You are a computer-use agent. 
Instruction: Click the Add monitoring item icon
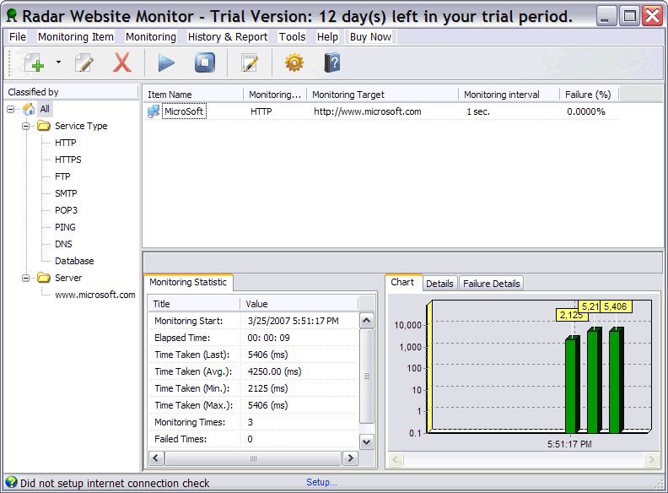click(35, 63)
